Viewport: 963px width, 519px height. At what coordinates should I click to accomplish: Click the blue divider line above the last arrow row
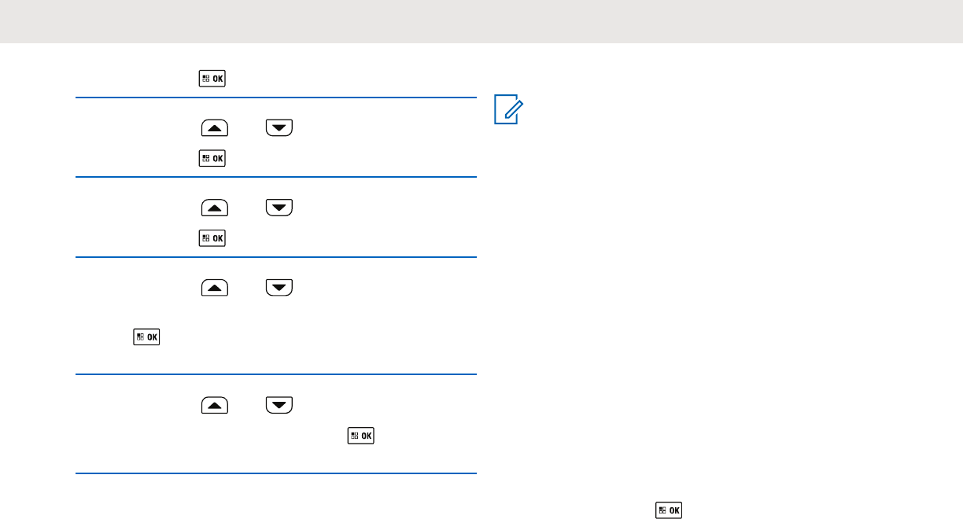coord(276,375)
